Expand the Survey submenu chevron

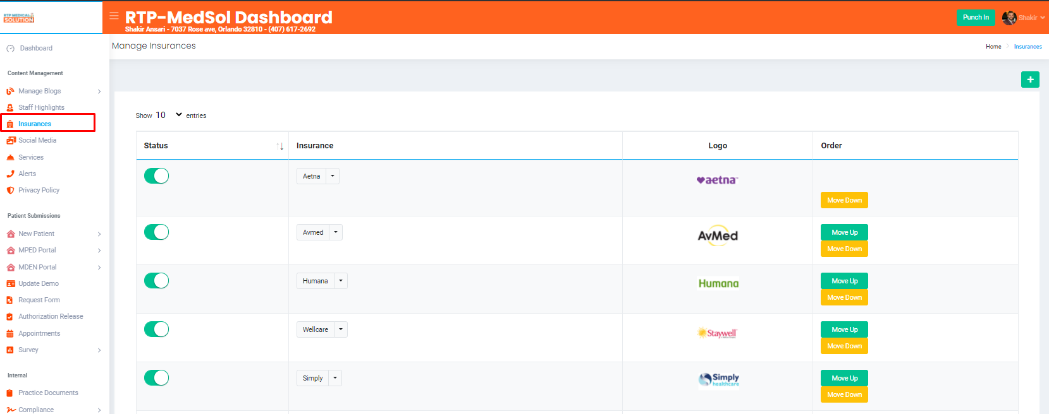tap(99, 350)
